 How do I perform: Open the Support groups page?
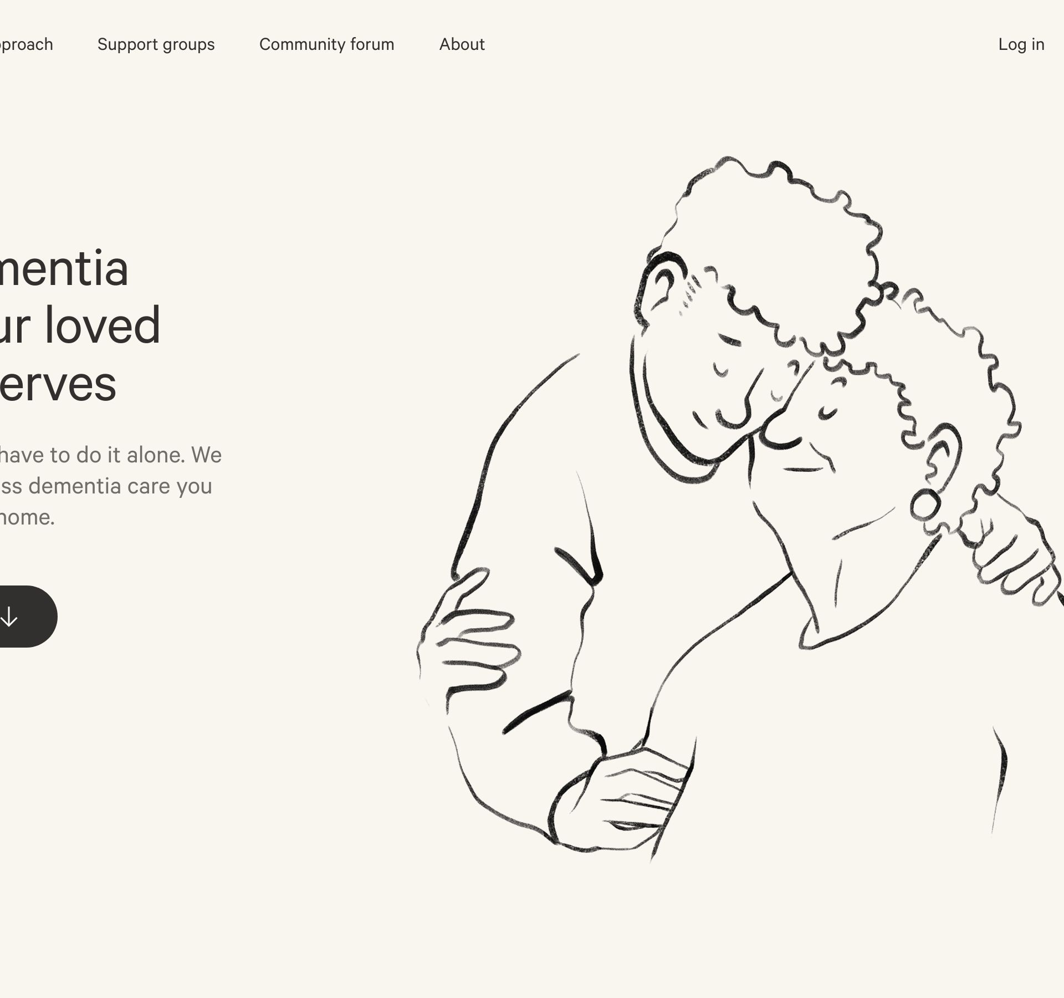tap(156, 44)
